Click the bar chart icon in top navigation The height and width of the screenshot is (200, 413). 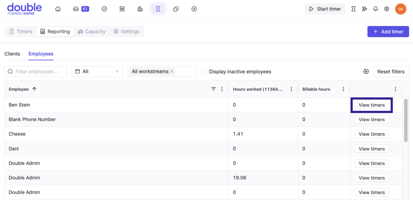pyautogui.click(x=140, y=9)
